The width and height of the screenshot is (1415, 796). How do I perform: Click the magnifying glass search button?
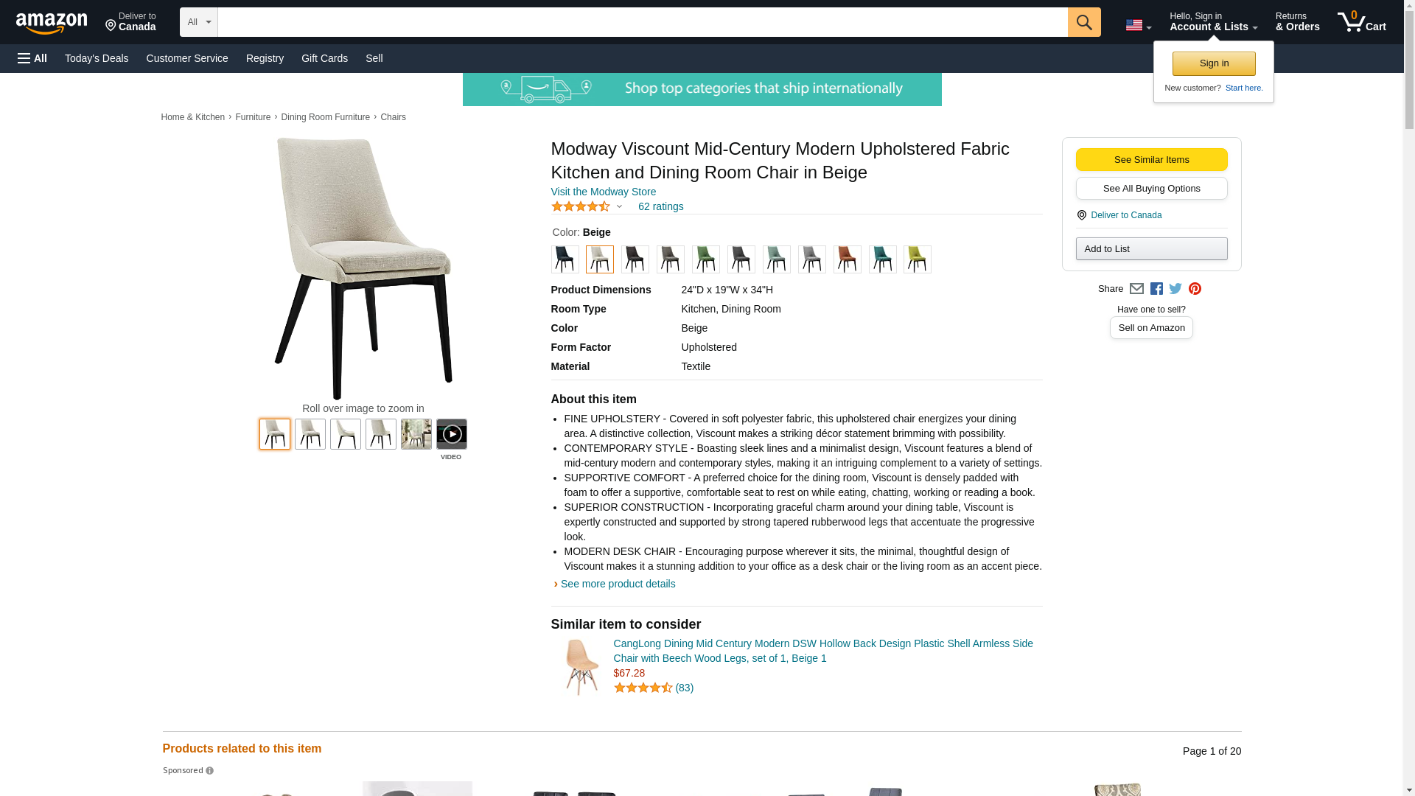pyautogui.click(x=1083, y=22)
